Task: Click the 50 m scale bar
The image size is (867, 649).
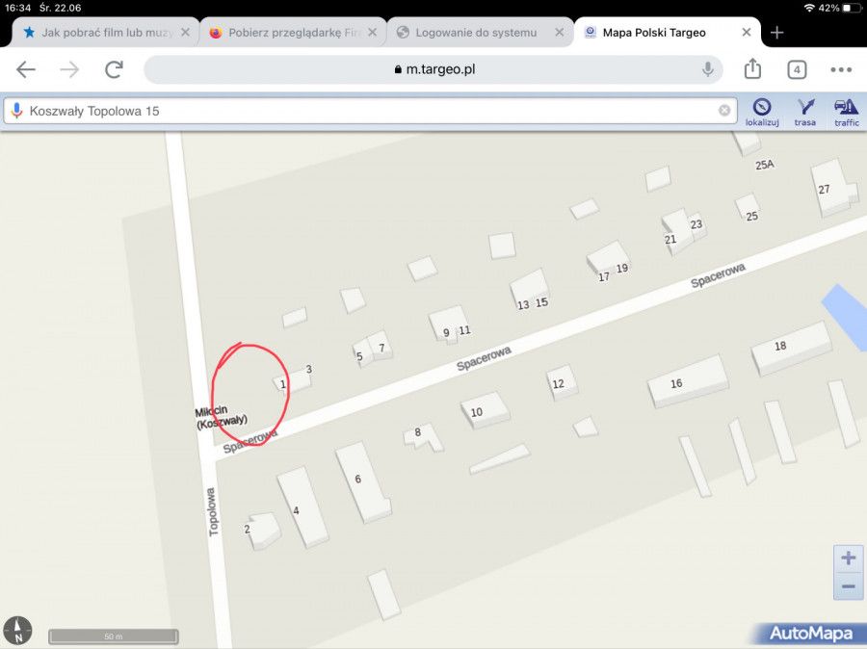Action: pos(113,636)
